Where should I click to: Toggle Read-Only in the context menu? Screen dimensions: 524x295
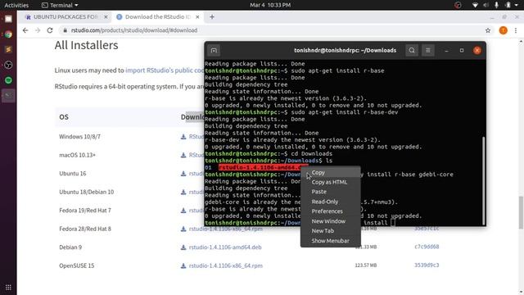[325, 202]
